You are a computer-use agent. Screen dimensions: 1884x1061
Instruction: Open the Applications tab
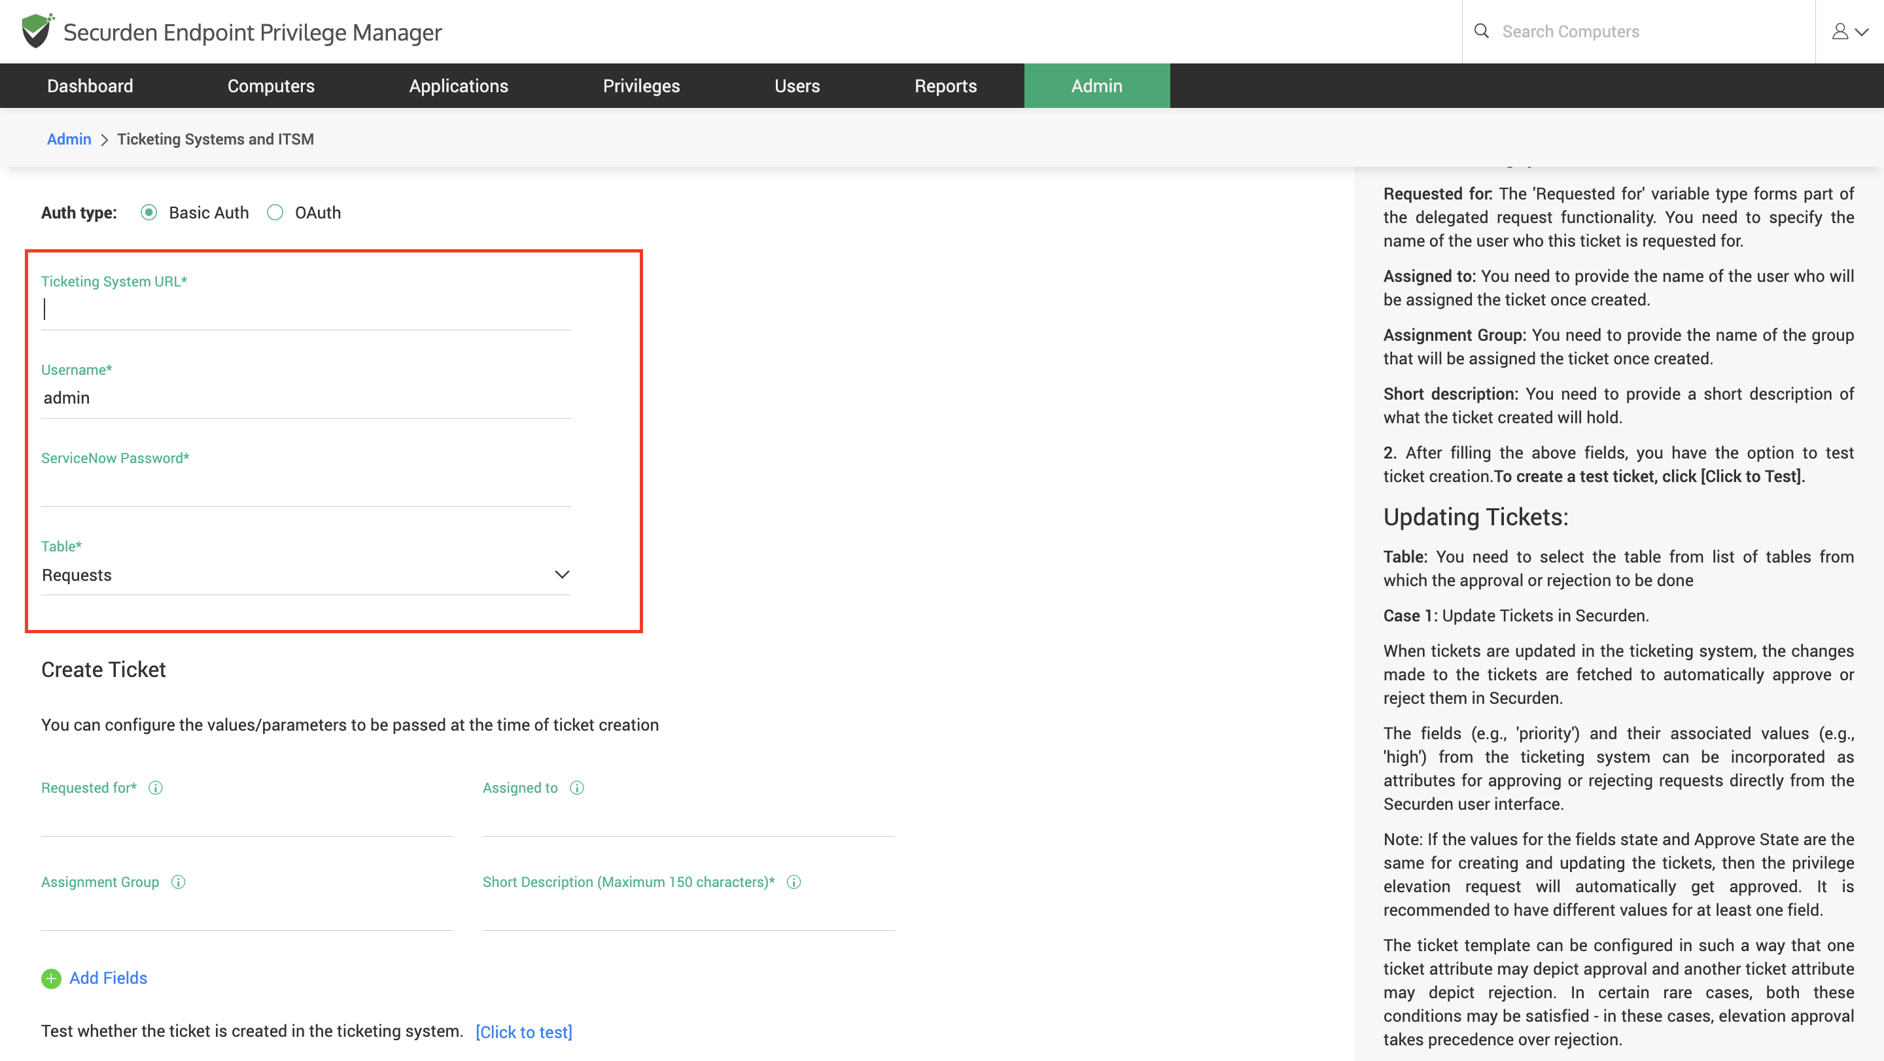pyautogui.click(x=459, y=86)
